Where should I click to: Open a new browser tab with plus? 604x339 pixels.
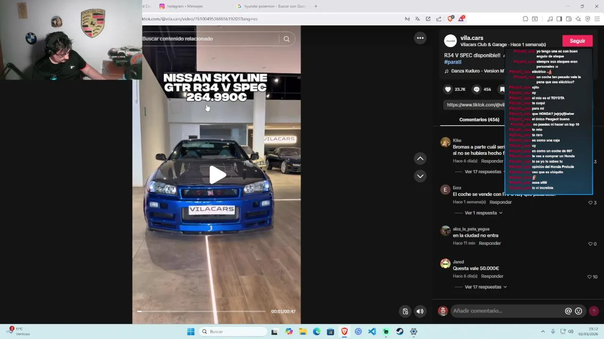point(316,6)
